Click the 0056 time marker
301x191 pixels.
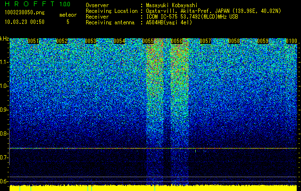177,41
